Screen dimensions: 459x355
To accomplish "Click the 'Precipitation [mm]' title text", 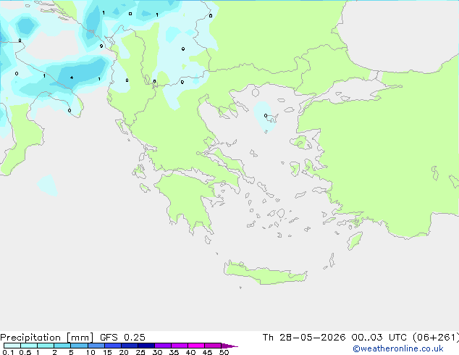I will tap(47, 338).
